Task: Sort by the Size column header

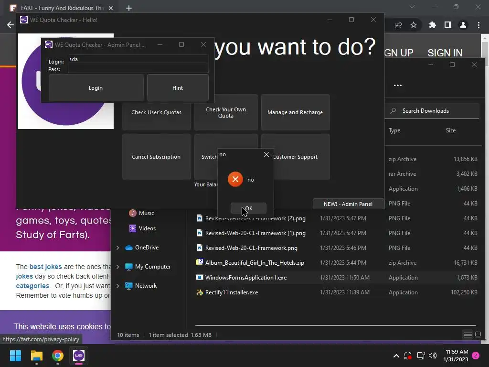Action: coord(451,130)
